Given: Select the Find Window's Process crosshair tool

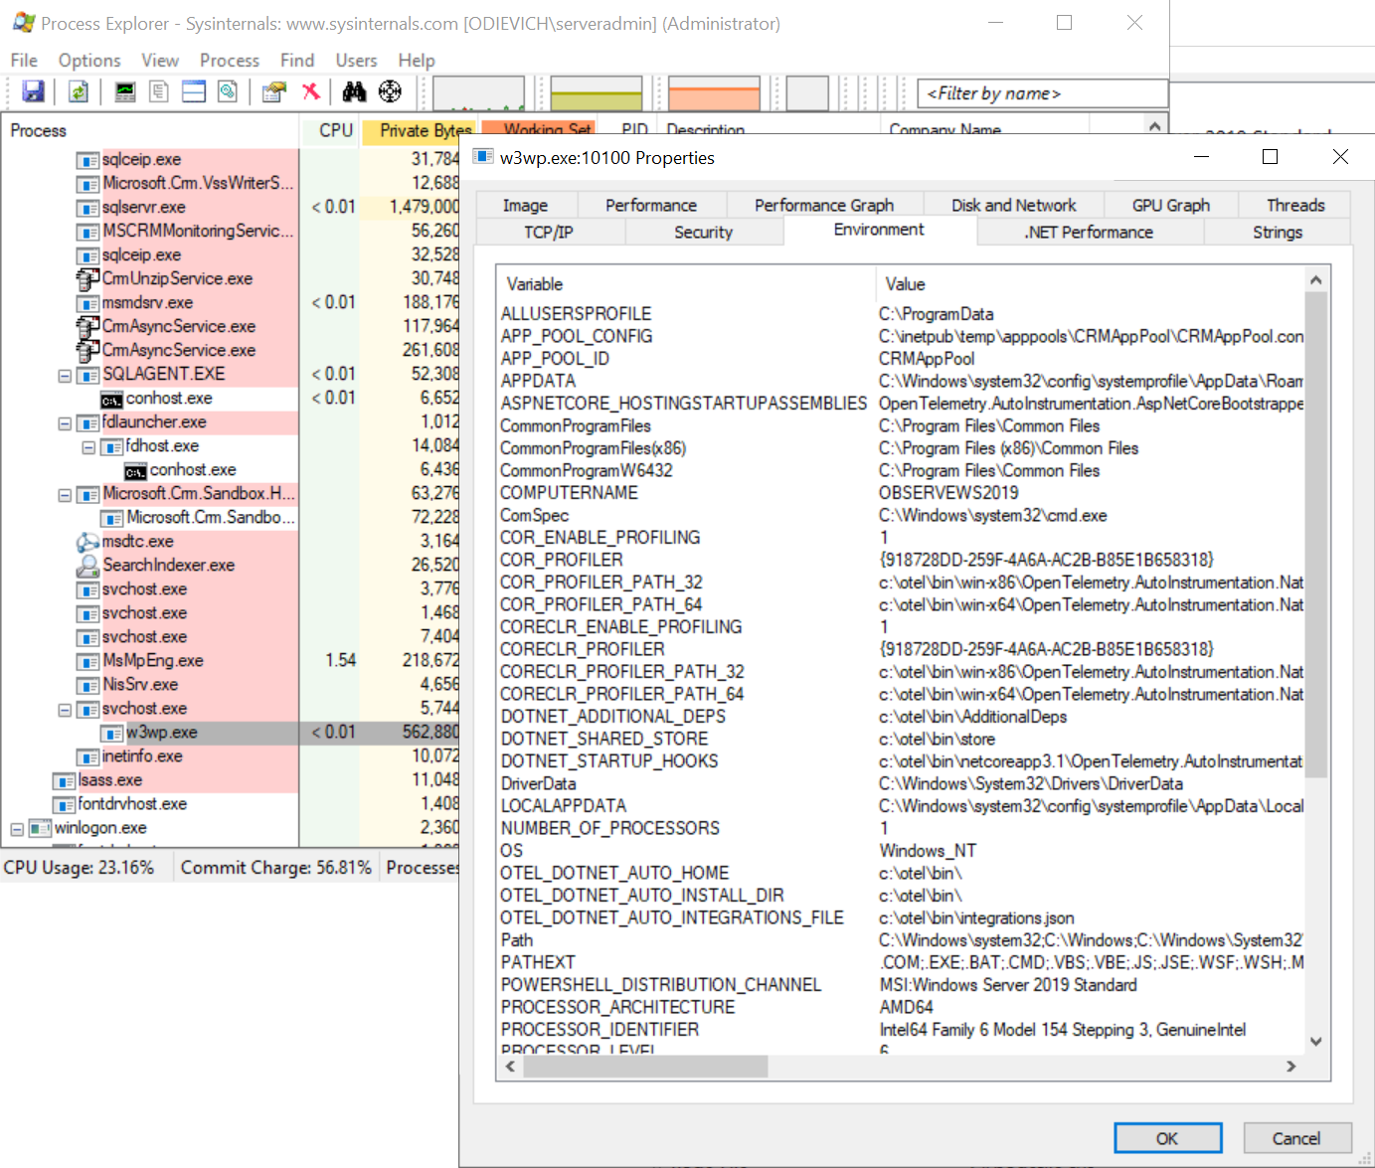Looking at the screenshot, I should [x=389, y=91].
